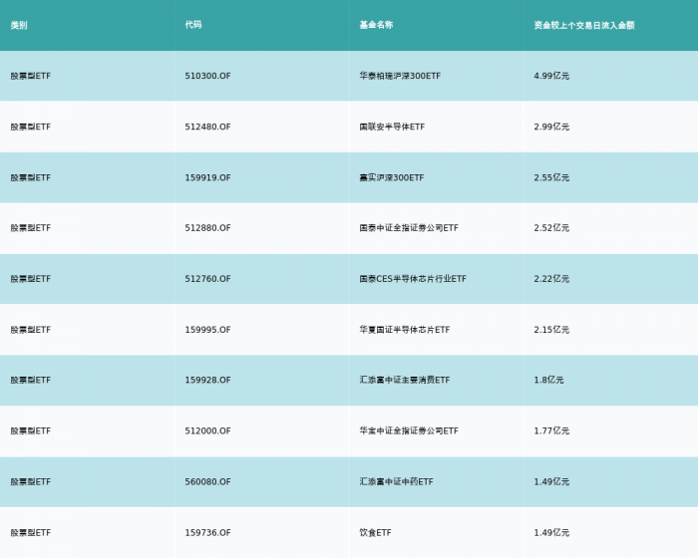The width and height of the screenshot is (698, 558).
Task: Select the 汇添富中证中药ETF fund name
Action: pos(396,481)
